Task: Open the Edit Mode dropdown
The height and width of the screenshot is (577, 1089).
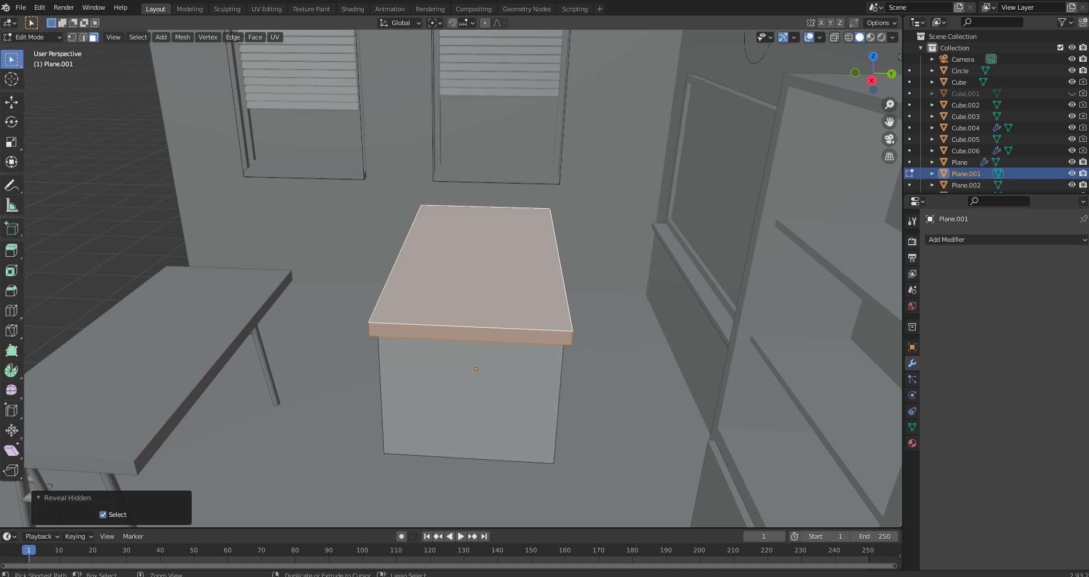Action: click(33, 37)
